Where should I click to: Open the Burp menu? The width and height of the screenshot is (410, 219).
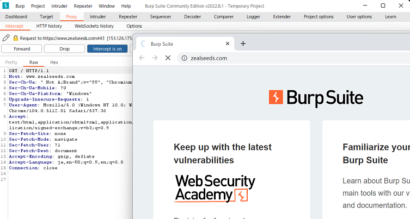pyautogui.click(x=20, y=6)
